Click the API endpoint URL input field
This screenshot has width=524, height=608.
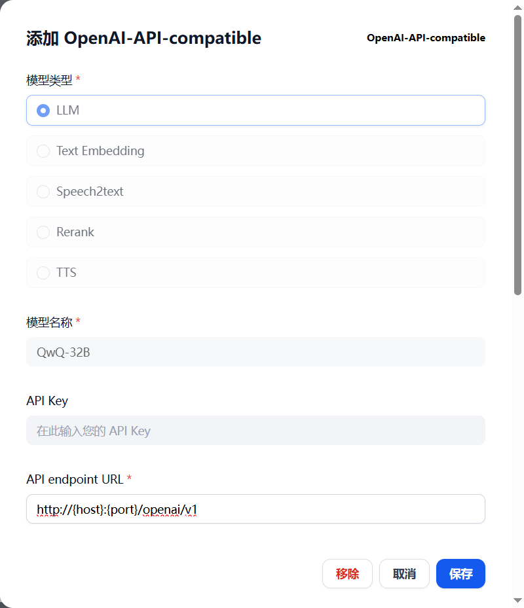(x=255, y=509)
